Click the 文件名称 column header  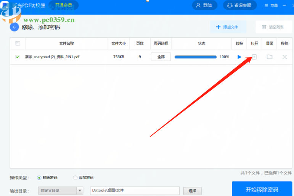point(67,43)
